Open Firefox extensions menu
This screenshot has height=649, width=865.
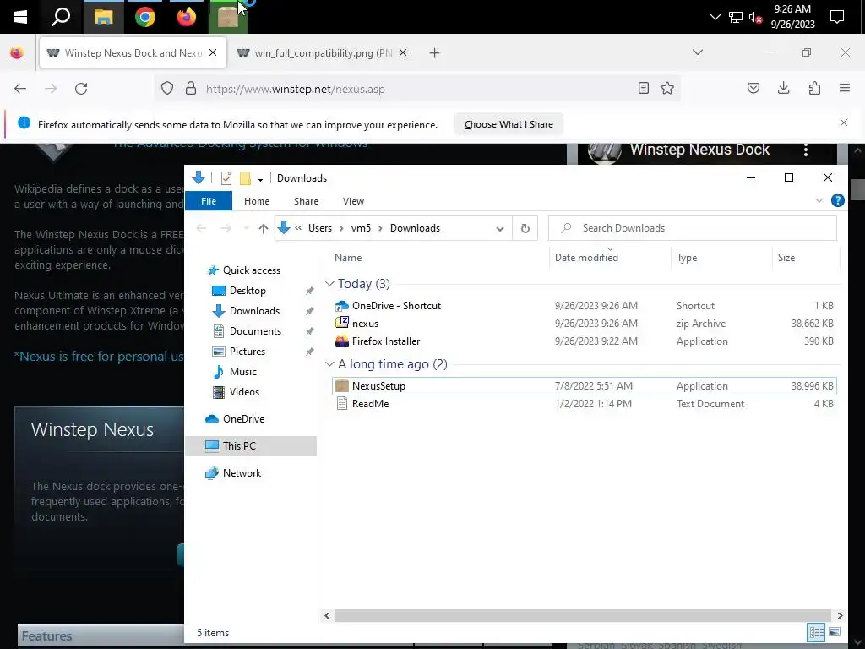[814, 88]
